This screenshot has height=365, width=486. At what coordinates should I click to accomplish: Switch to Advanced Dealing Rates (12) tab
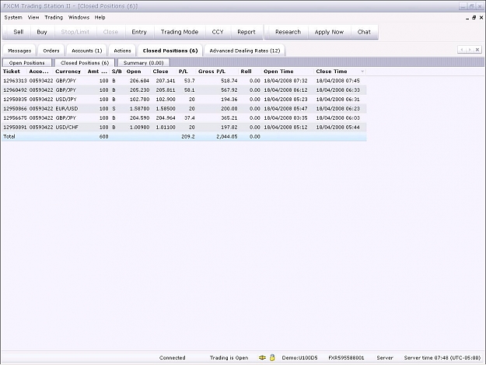pos(245,51)
